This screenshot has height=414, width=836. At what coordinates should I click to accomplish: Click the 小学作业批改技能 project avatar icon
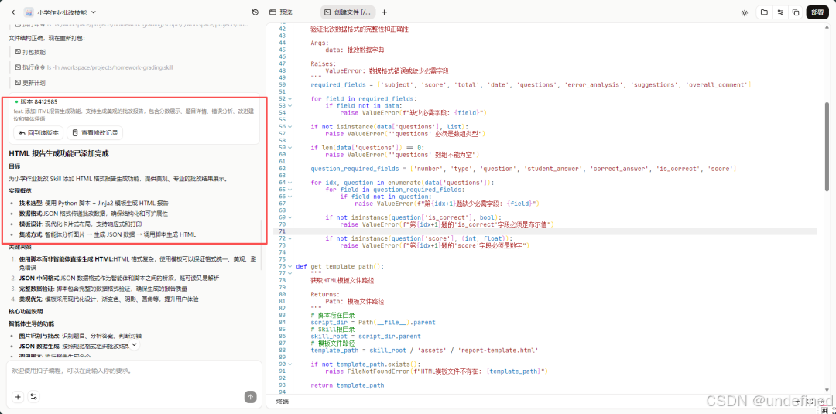pyautogui.click(x=29, y=12)
